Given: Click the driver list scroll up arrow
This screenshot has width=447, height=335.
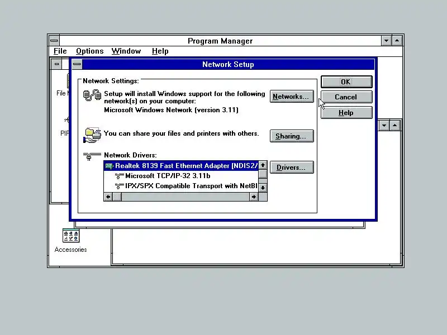Looking at the screenshot, I should coord(263,165).
